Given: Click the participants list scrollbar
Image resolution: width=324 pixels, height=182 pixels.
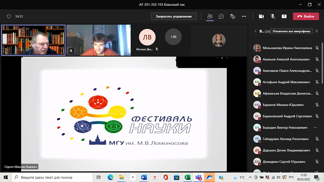Looking at the screenshot, I should click(x=322, y=63).
